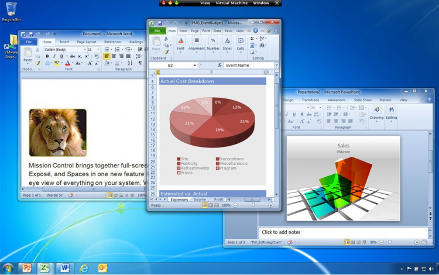Click the Editing button in PowerPoint ribbon
The image size is (439, 275).
click(391, 114)
